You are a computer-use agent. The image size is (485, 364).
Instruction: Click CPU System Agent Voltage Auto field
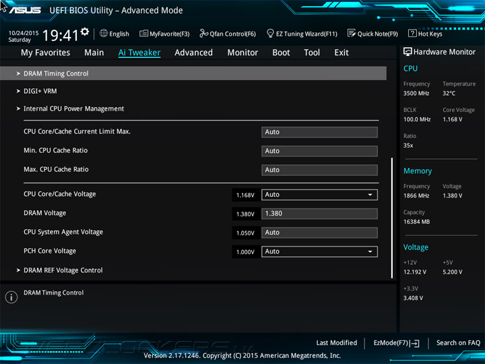[319, 233]
